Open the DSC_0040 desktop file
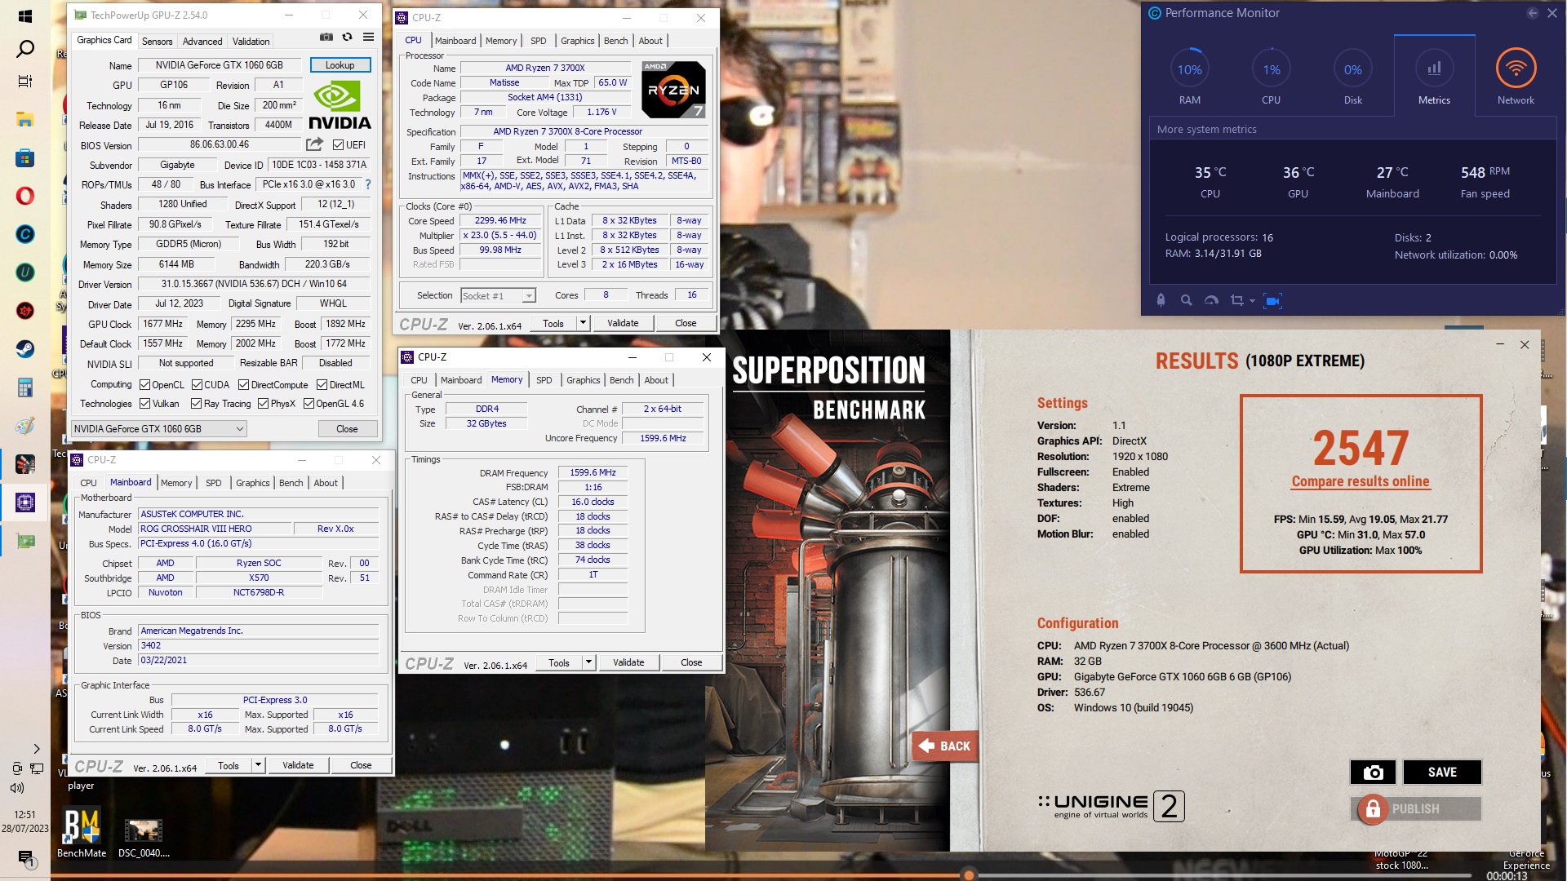The image size is (1567, 881). (x=144, y=838)
